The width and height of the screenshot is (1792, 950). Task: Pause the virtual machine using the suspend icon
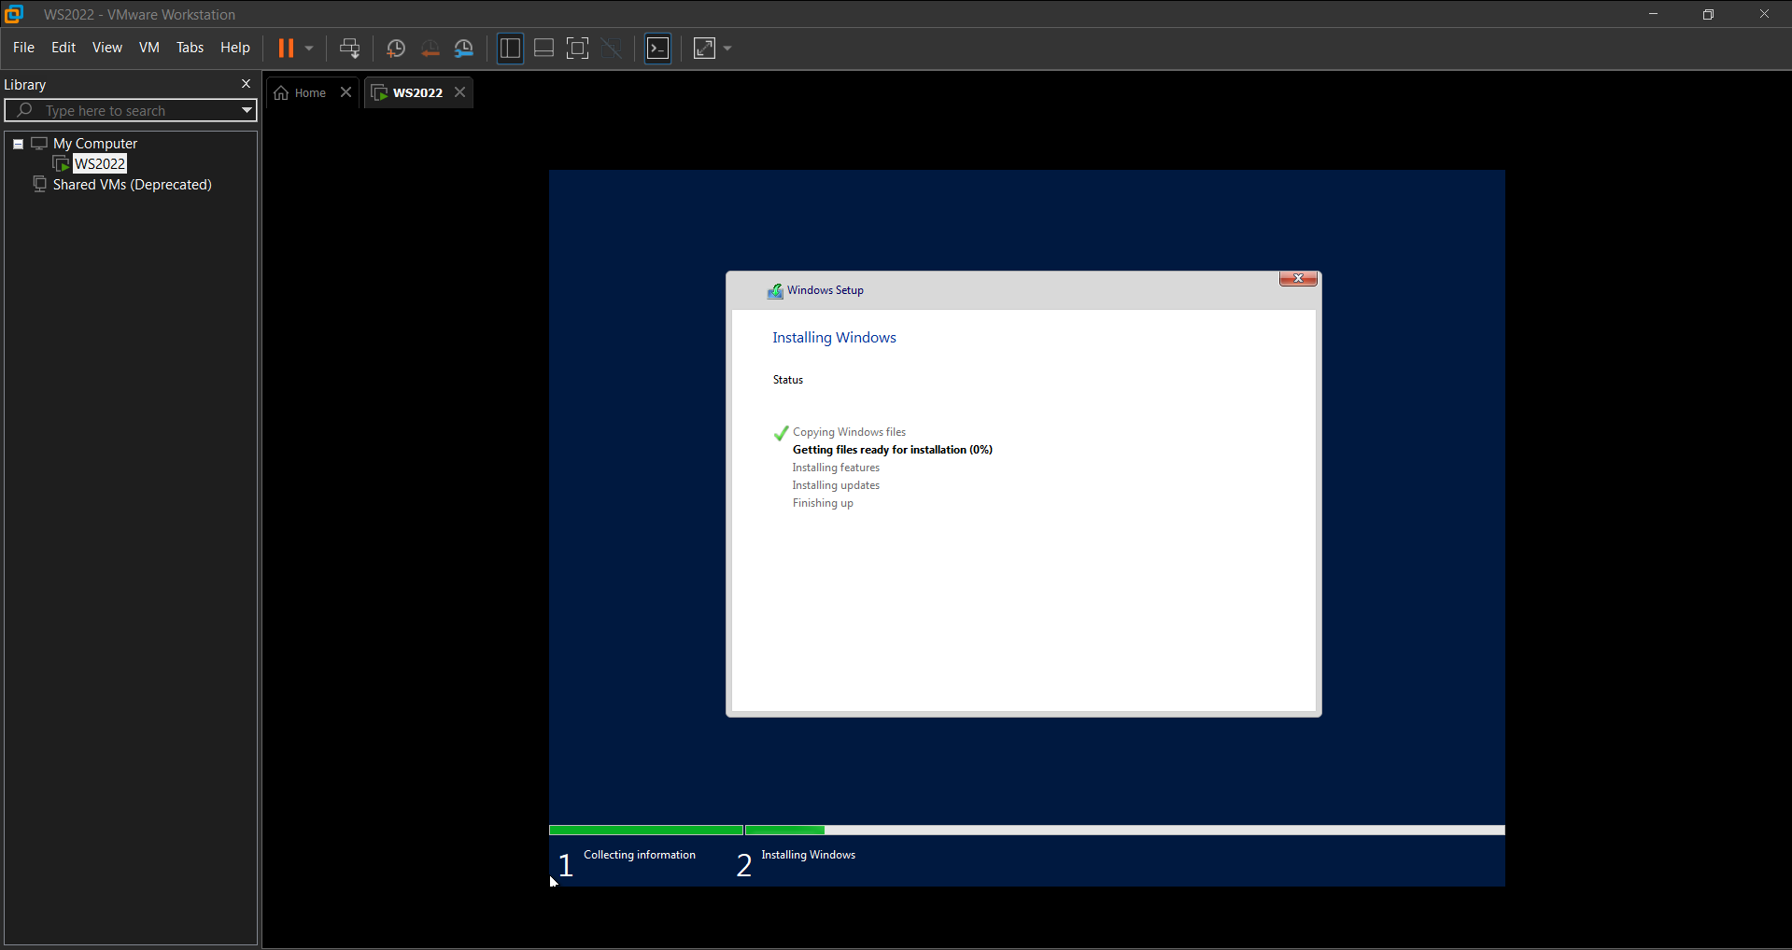coord(286,49)
